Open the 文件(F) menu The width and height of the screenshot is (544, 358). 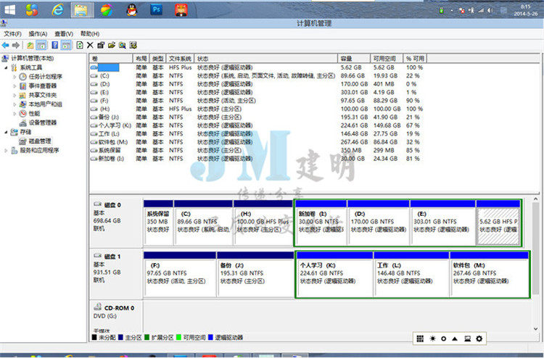pyautogui.click(x=13, y=33)
